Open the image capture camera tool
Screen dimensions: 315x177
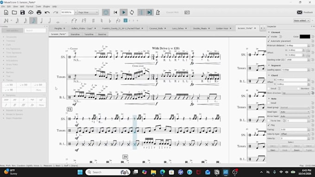(x=187, y=12)
